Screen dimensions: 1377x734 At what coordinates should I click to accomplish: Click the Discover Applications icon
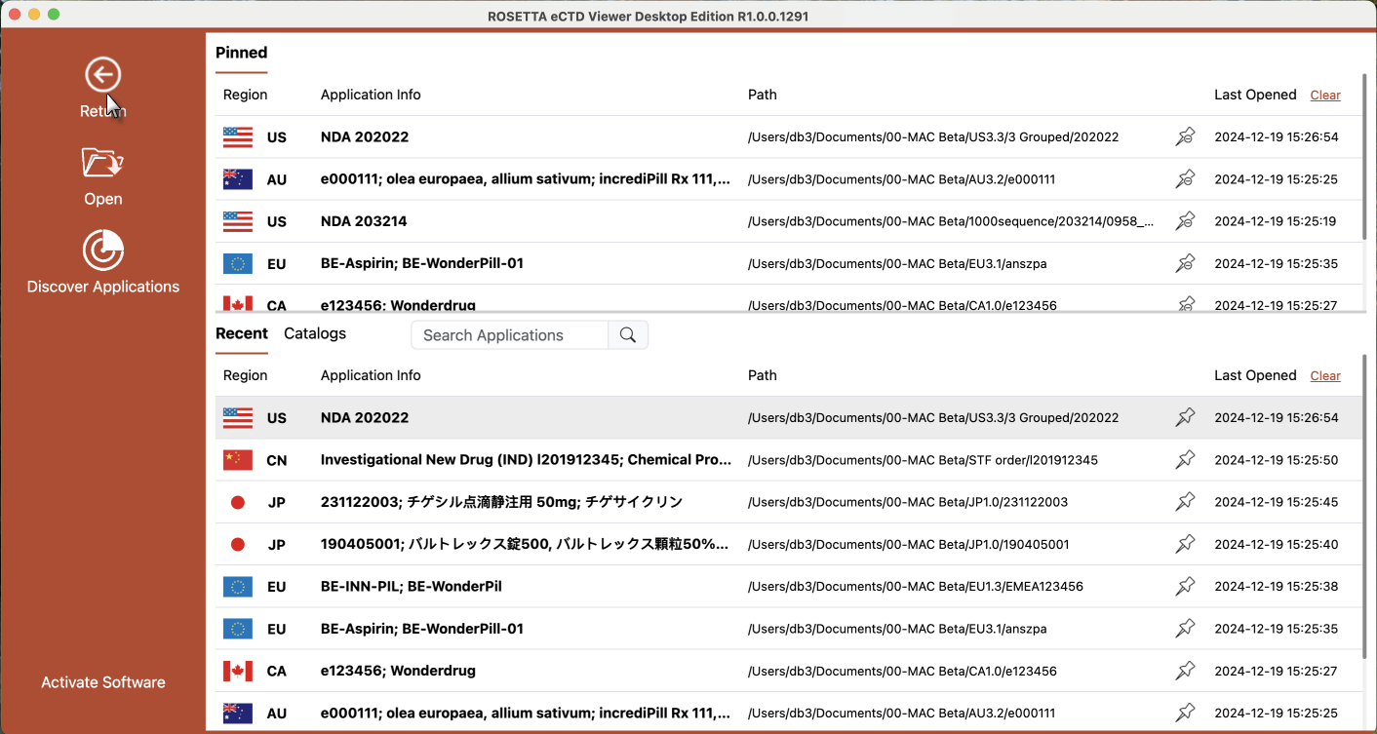[x=102, y=251]
